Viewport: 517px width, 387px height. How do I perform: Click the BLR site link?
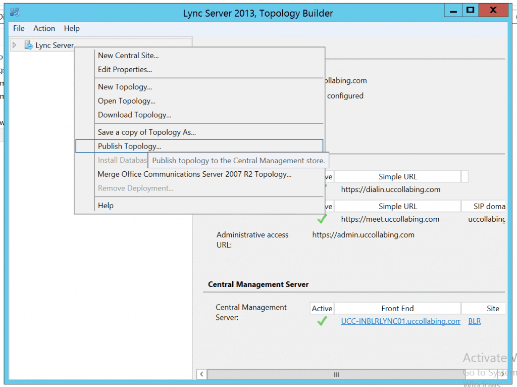pyautogui.click(x=474, y=321)
